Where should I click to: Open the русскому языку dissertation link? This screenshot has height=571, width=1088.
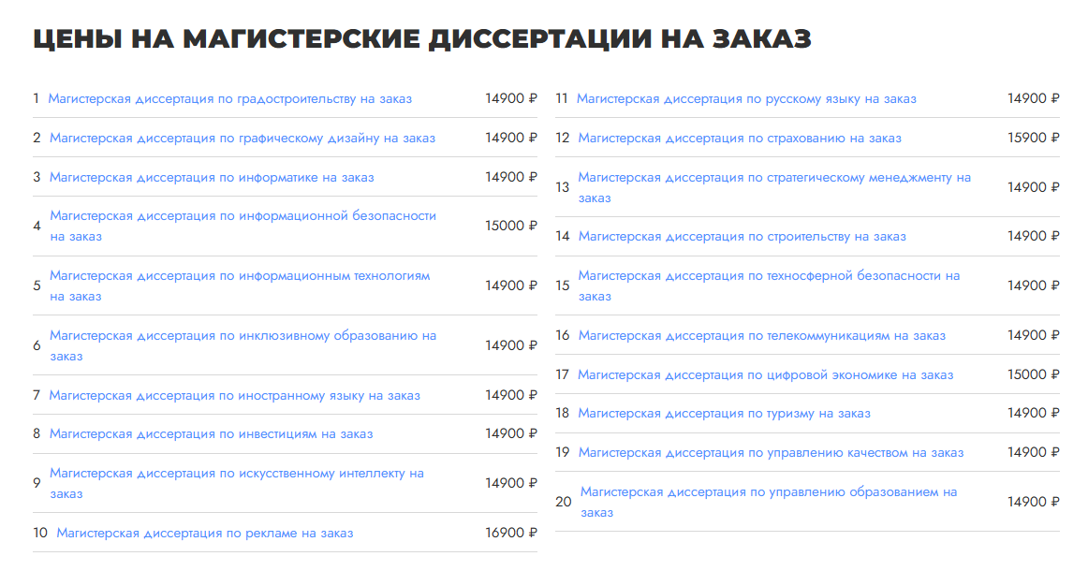[746, 99]
